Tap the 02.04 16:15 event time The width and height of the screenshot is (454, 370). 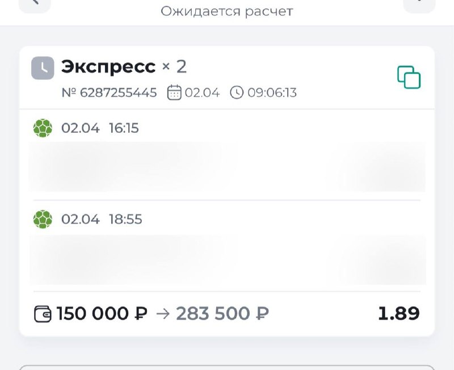coord(100,128)
